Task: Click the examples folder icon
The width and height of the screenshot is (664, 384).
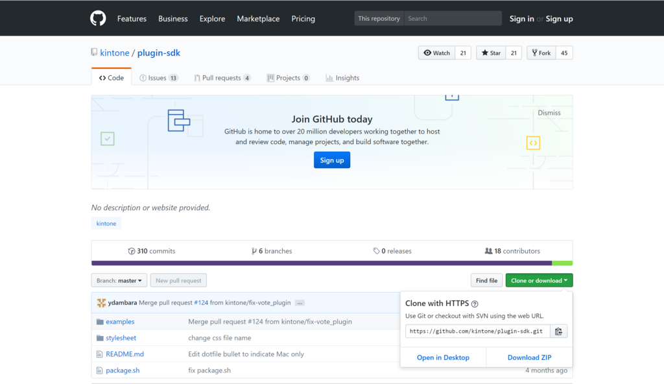Action: (x=100, y=322)
